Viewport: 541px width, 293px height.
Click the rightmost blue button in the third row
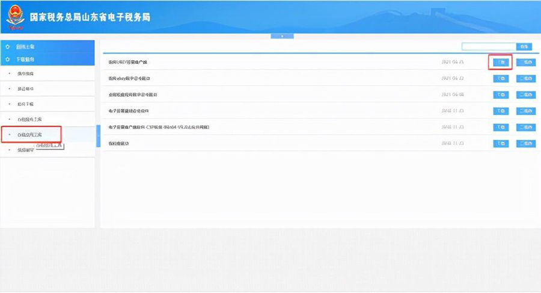tap(526, 95)
